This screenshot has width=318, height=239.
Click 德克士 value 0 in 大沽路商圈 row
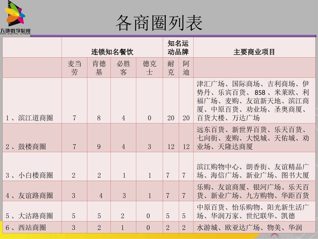click(148, 216)
